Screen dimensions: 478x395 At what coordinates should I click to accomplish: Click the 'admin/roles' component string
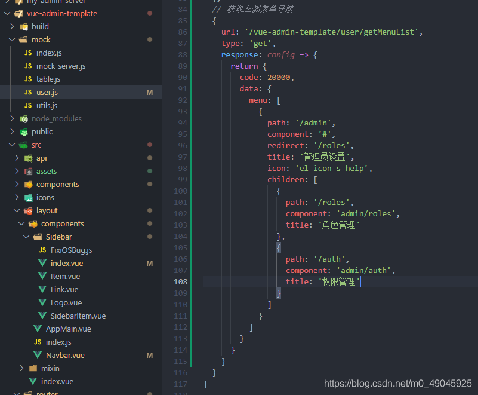tap(366, 214)
